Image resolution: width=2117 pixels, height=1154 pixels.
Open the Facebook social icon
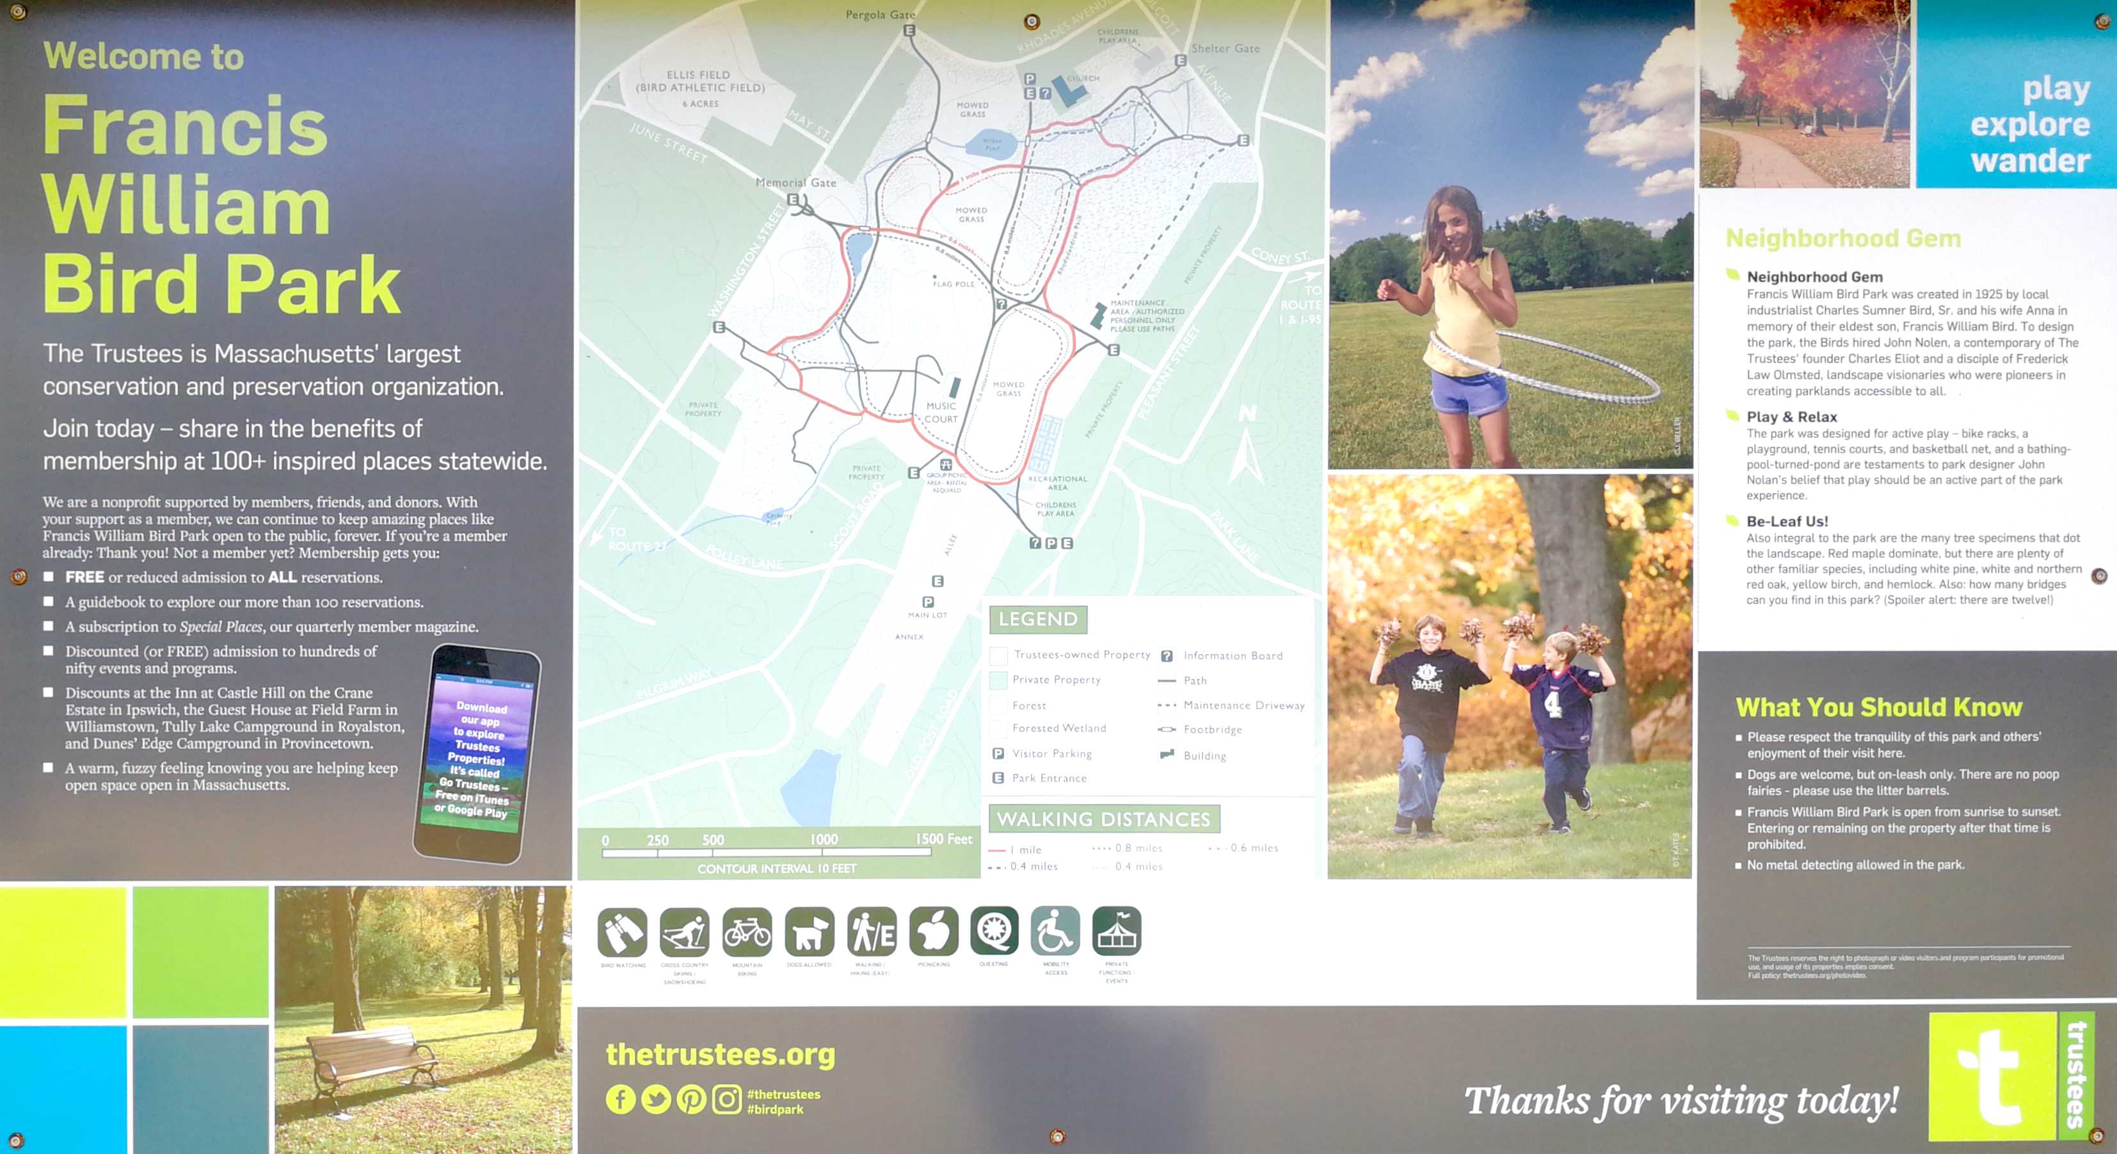[x=621, y=1100]
